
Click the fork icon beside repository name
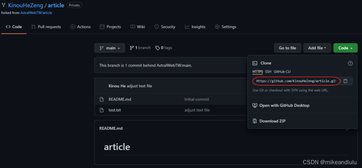point(4,5)
